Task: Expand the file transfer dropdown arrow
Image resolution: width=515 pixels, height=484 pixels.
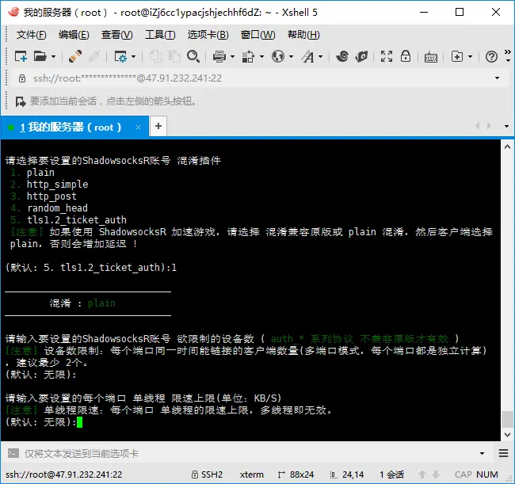Action: tap(261, 57)
